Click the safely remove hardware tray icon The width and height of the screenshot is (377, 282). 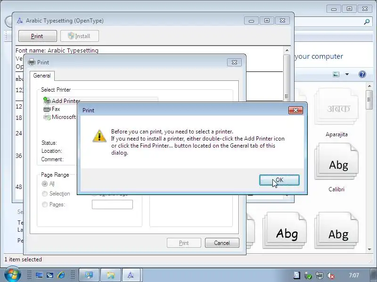308,276
